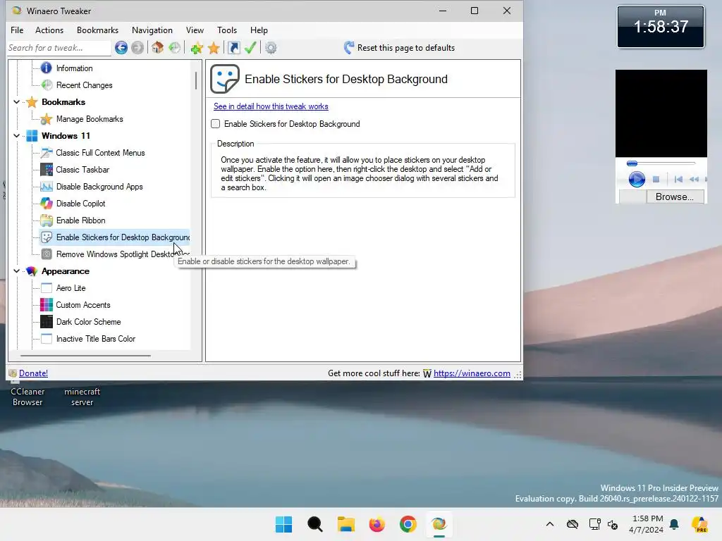This screenshot has height=541, width=722.
Task: Click the Information tree icon
Action: click(x=46, y=68)
